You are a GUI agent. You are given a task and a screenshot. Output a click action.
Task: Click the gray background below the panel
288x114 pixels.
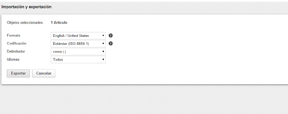[x=142, y=99]
